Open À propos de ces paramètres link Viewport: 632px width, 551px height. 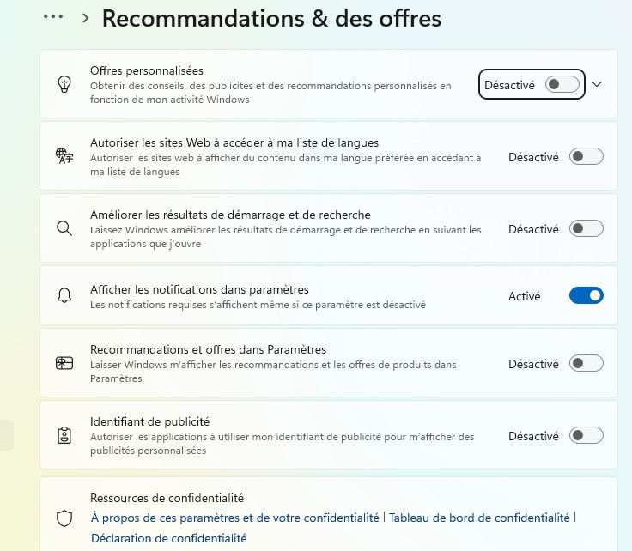pos(235,518)
